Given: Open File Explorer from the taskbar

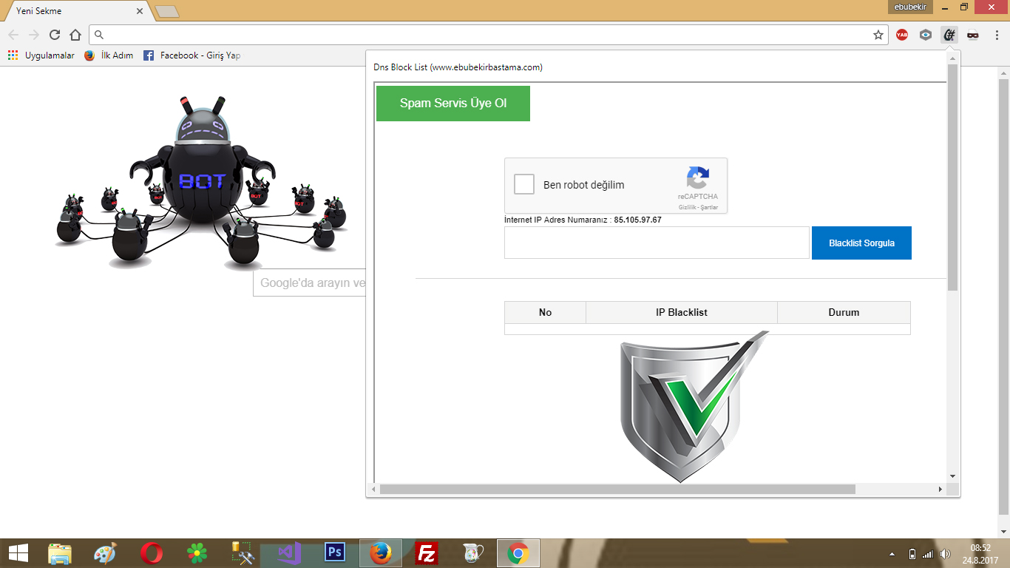Looking at the screenshot, I should click(x=60, y=553).
